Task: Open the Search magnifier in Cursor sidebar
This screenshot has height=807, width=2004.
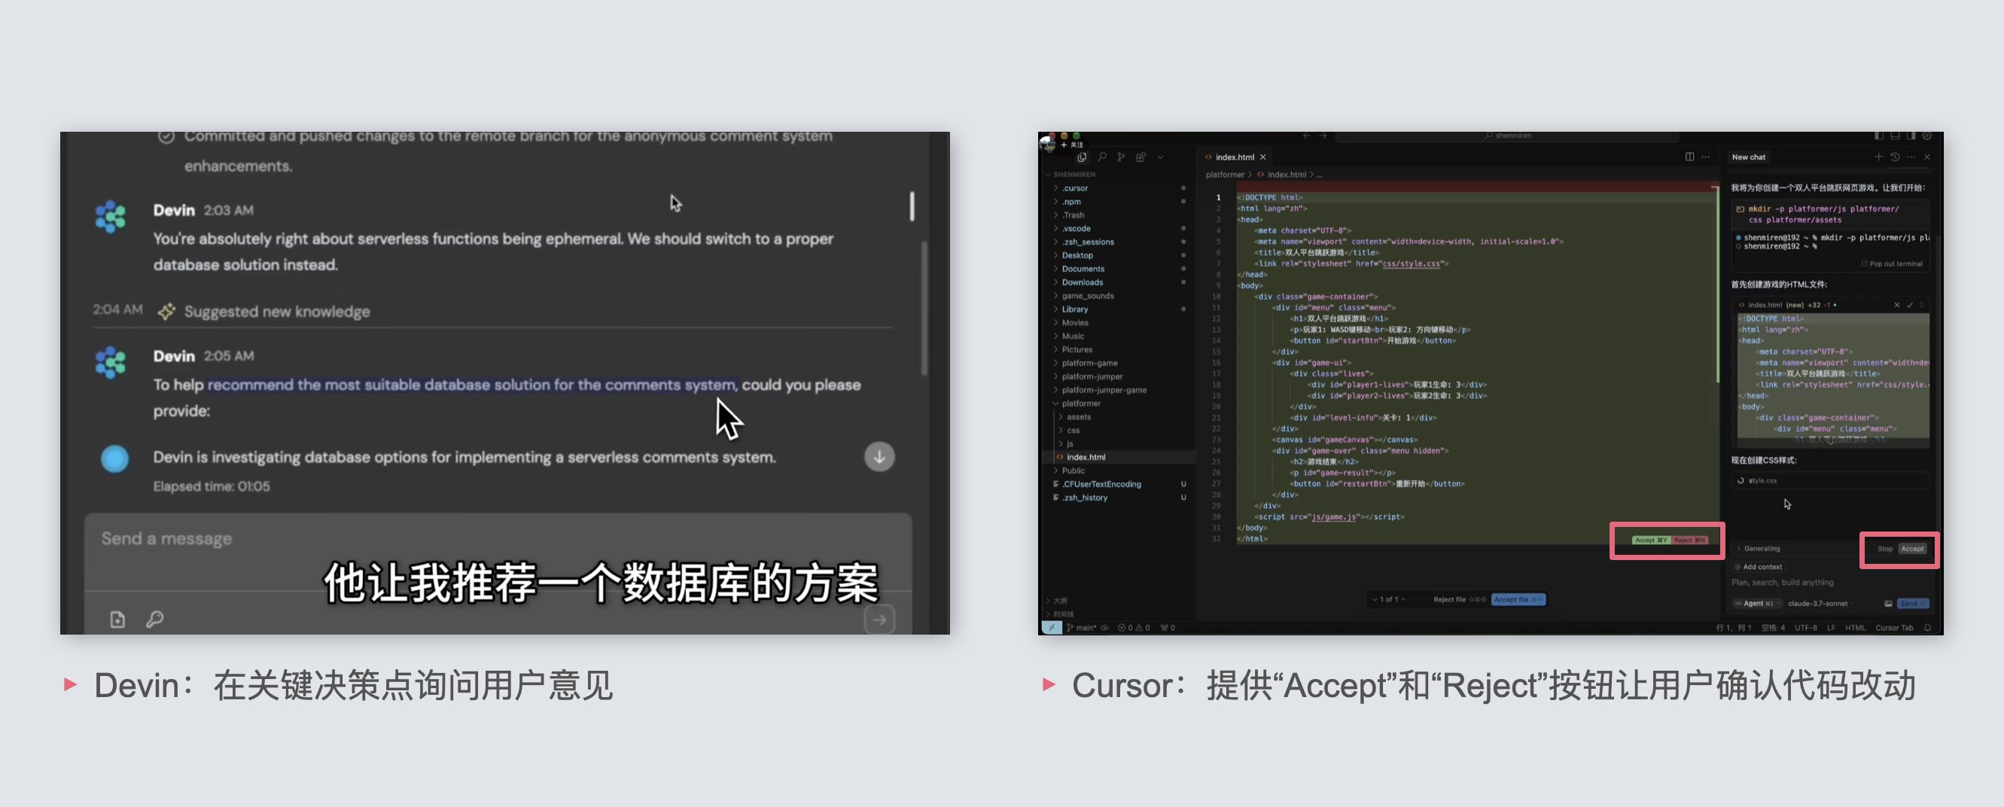Action: pos(1101,157)
